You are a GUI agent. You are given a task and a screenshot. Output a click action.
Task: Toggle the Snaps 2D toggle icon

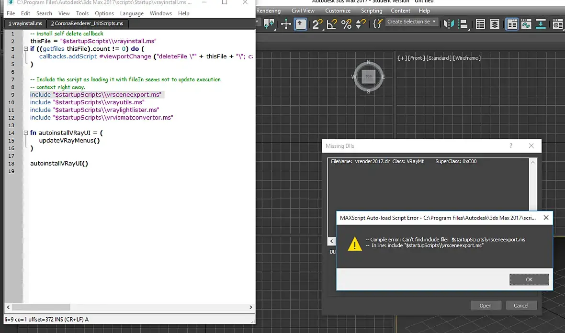(317, 24)
